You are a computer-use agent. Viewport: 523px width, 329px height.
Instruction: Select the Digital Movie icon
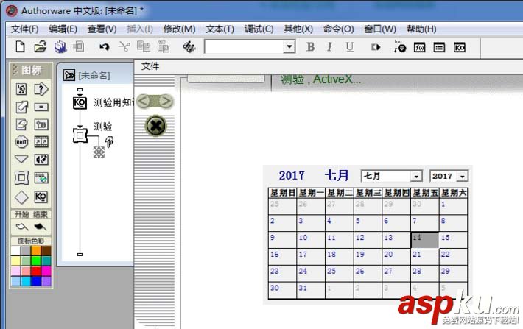[x=41, y=142]
